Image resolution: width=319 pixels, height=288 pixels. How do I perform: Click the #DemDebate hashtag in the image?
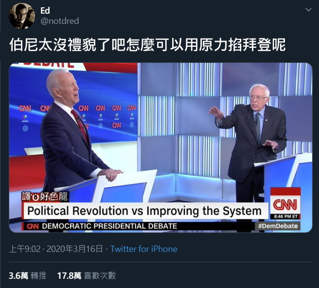(278, 226)
